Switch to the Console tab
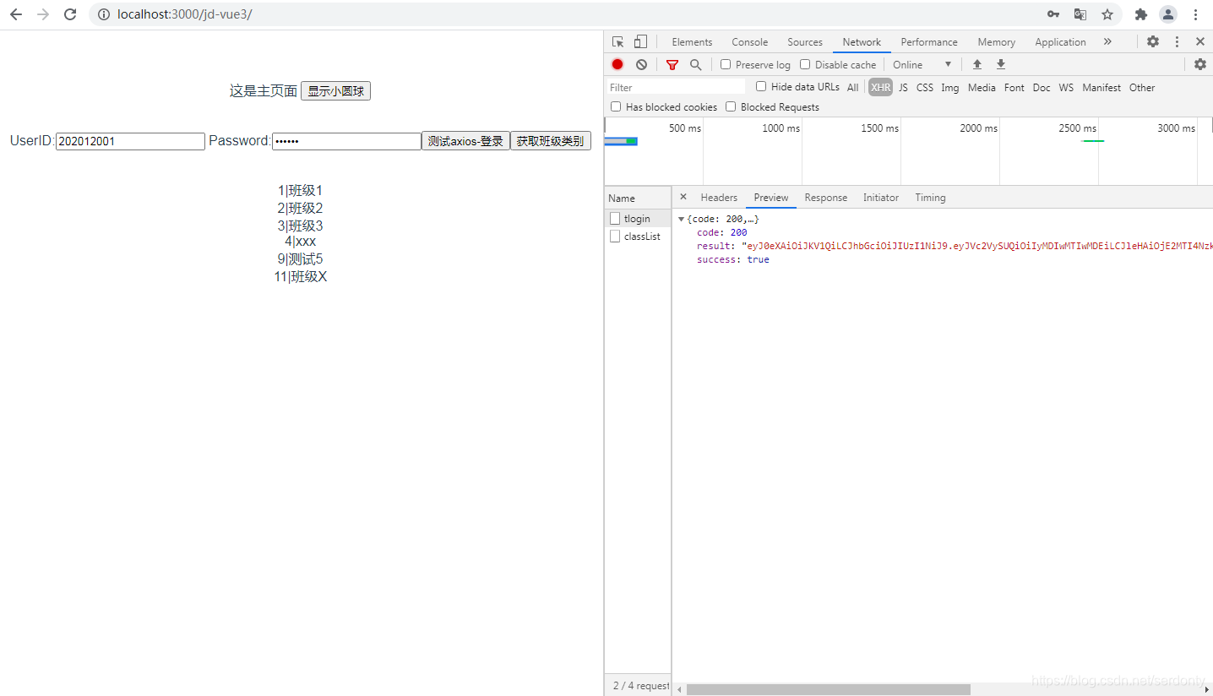The height and width of the screenshot is (696, 1213). (749, 41)
